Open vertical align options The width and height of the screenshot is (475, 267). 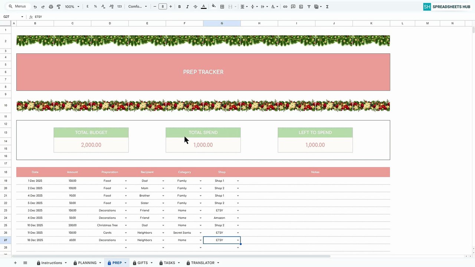point(254,7)
